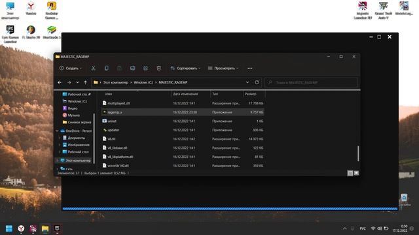Screen dimensions: 419x235
Task: Switch to large thumbnails view icon in status bar
Action: pyautogui.click(x=356, y=173)
